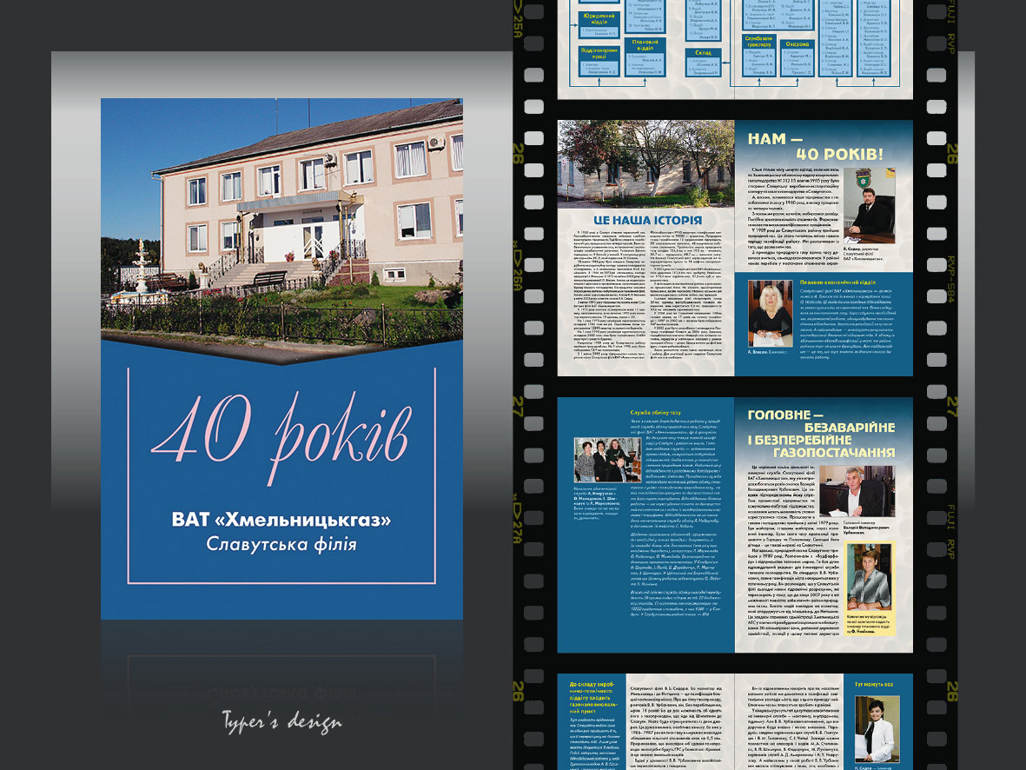Image resolution: width=1026 pixels, height=770 pixels.
Task: Click the "До складу виробничо-технічного" yellow heading
Action: click(x=592, y=697)
